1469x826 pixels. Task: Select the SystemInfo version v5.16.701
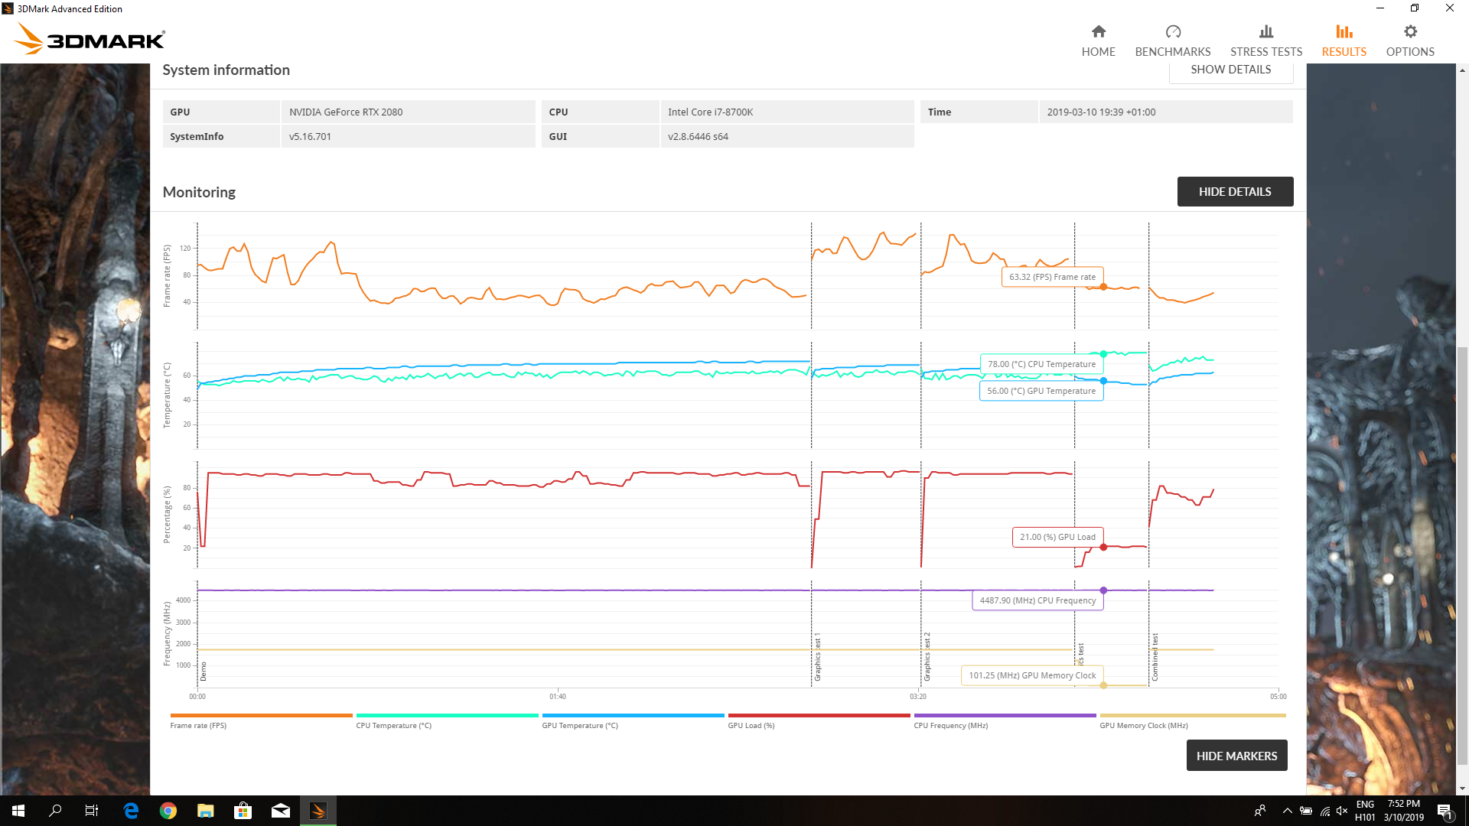tap(310, 136)
